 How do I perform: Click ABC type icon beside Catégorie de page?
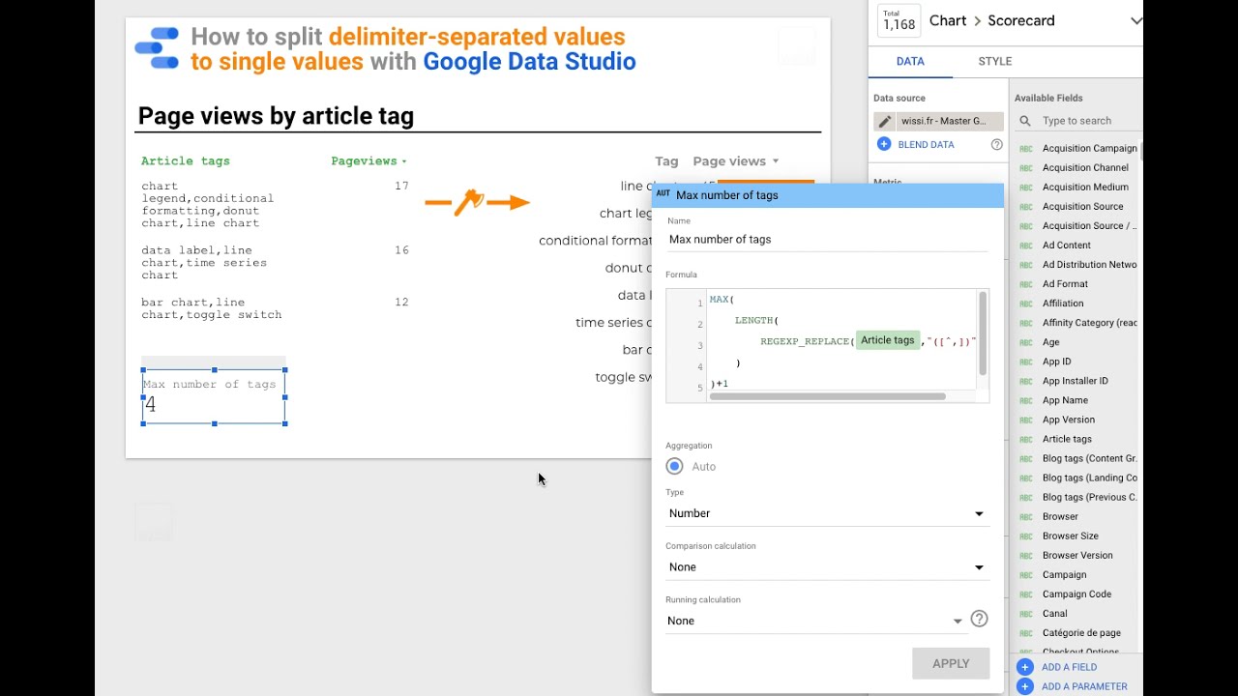click(x=1026, y=633)
